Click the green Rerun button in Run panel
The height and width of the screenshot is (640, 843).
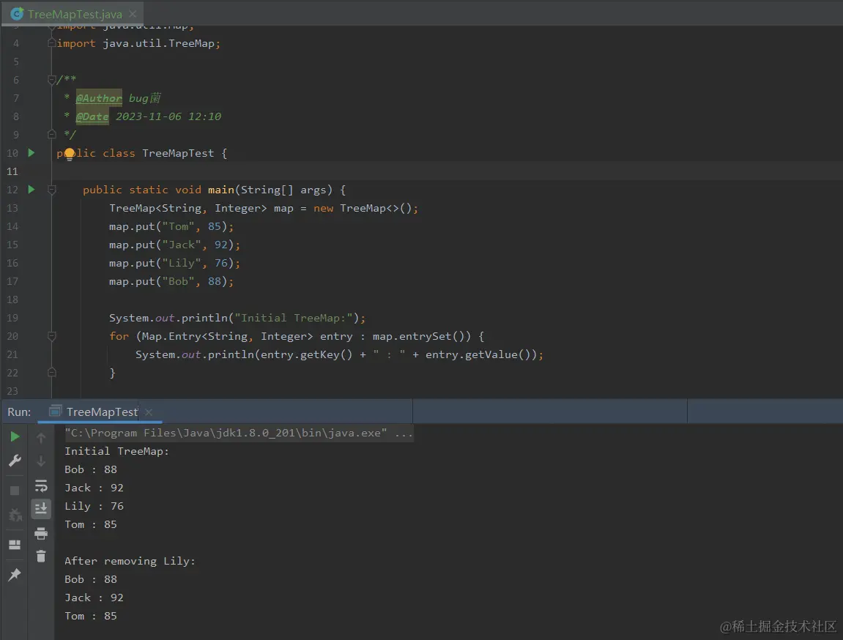pyautogui.click(x=15, y=437)
